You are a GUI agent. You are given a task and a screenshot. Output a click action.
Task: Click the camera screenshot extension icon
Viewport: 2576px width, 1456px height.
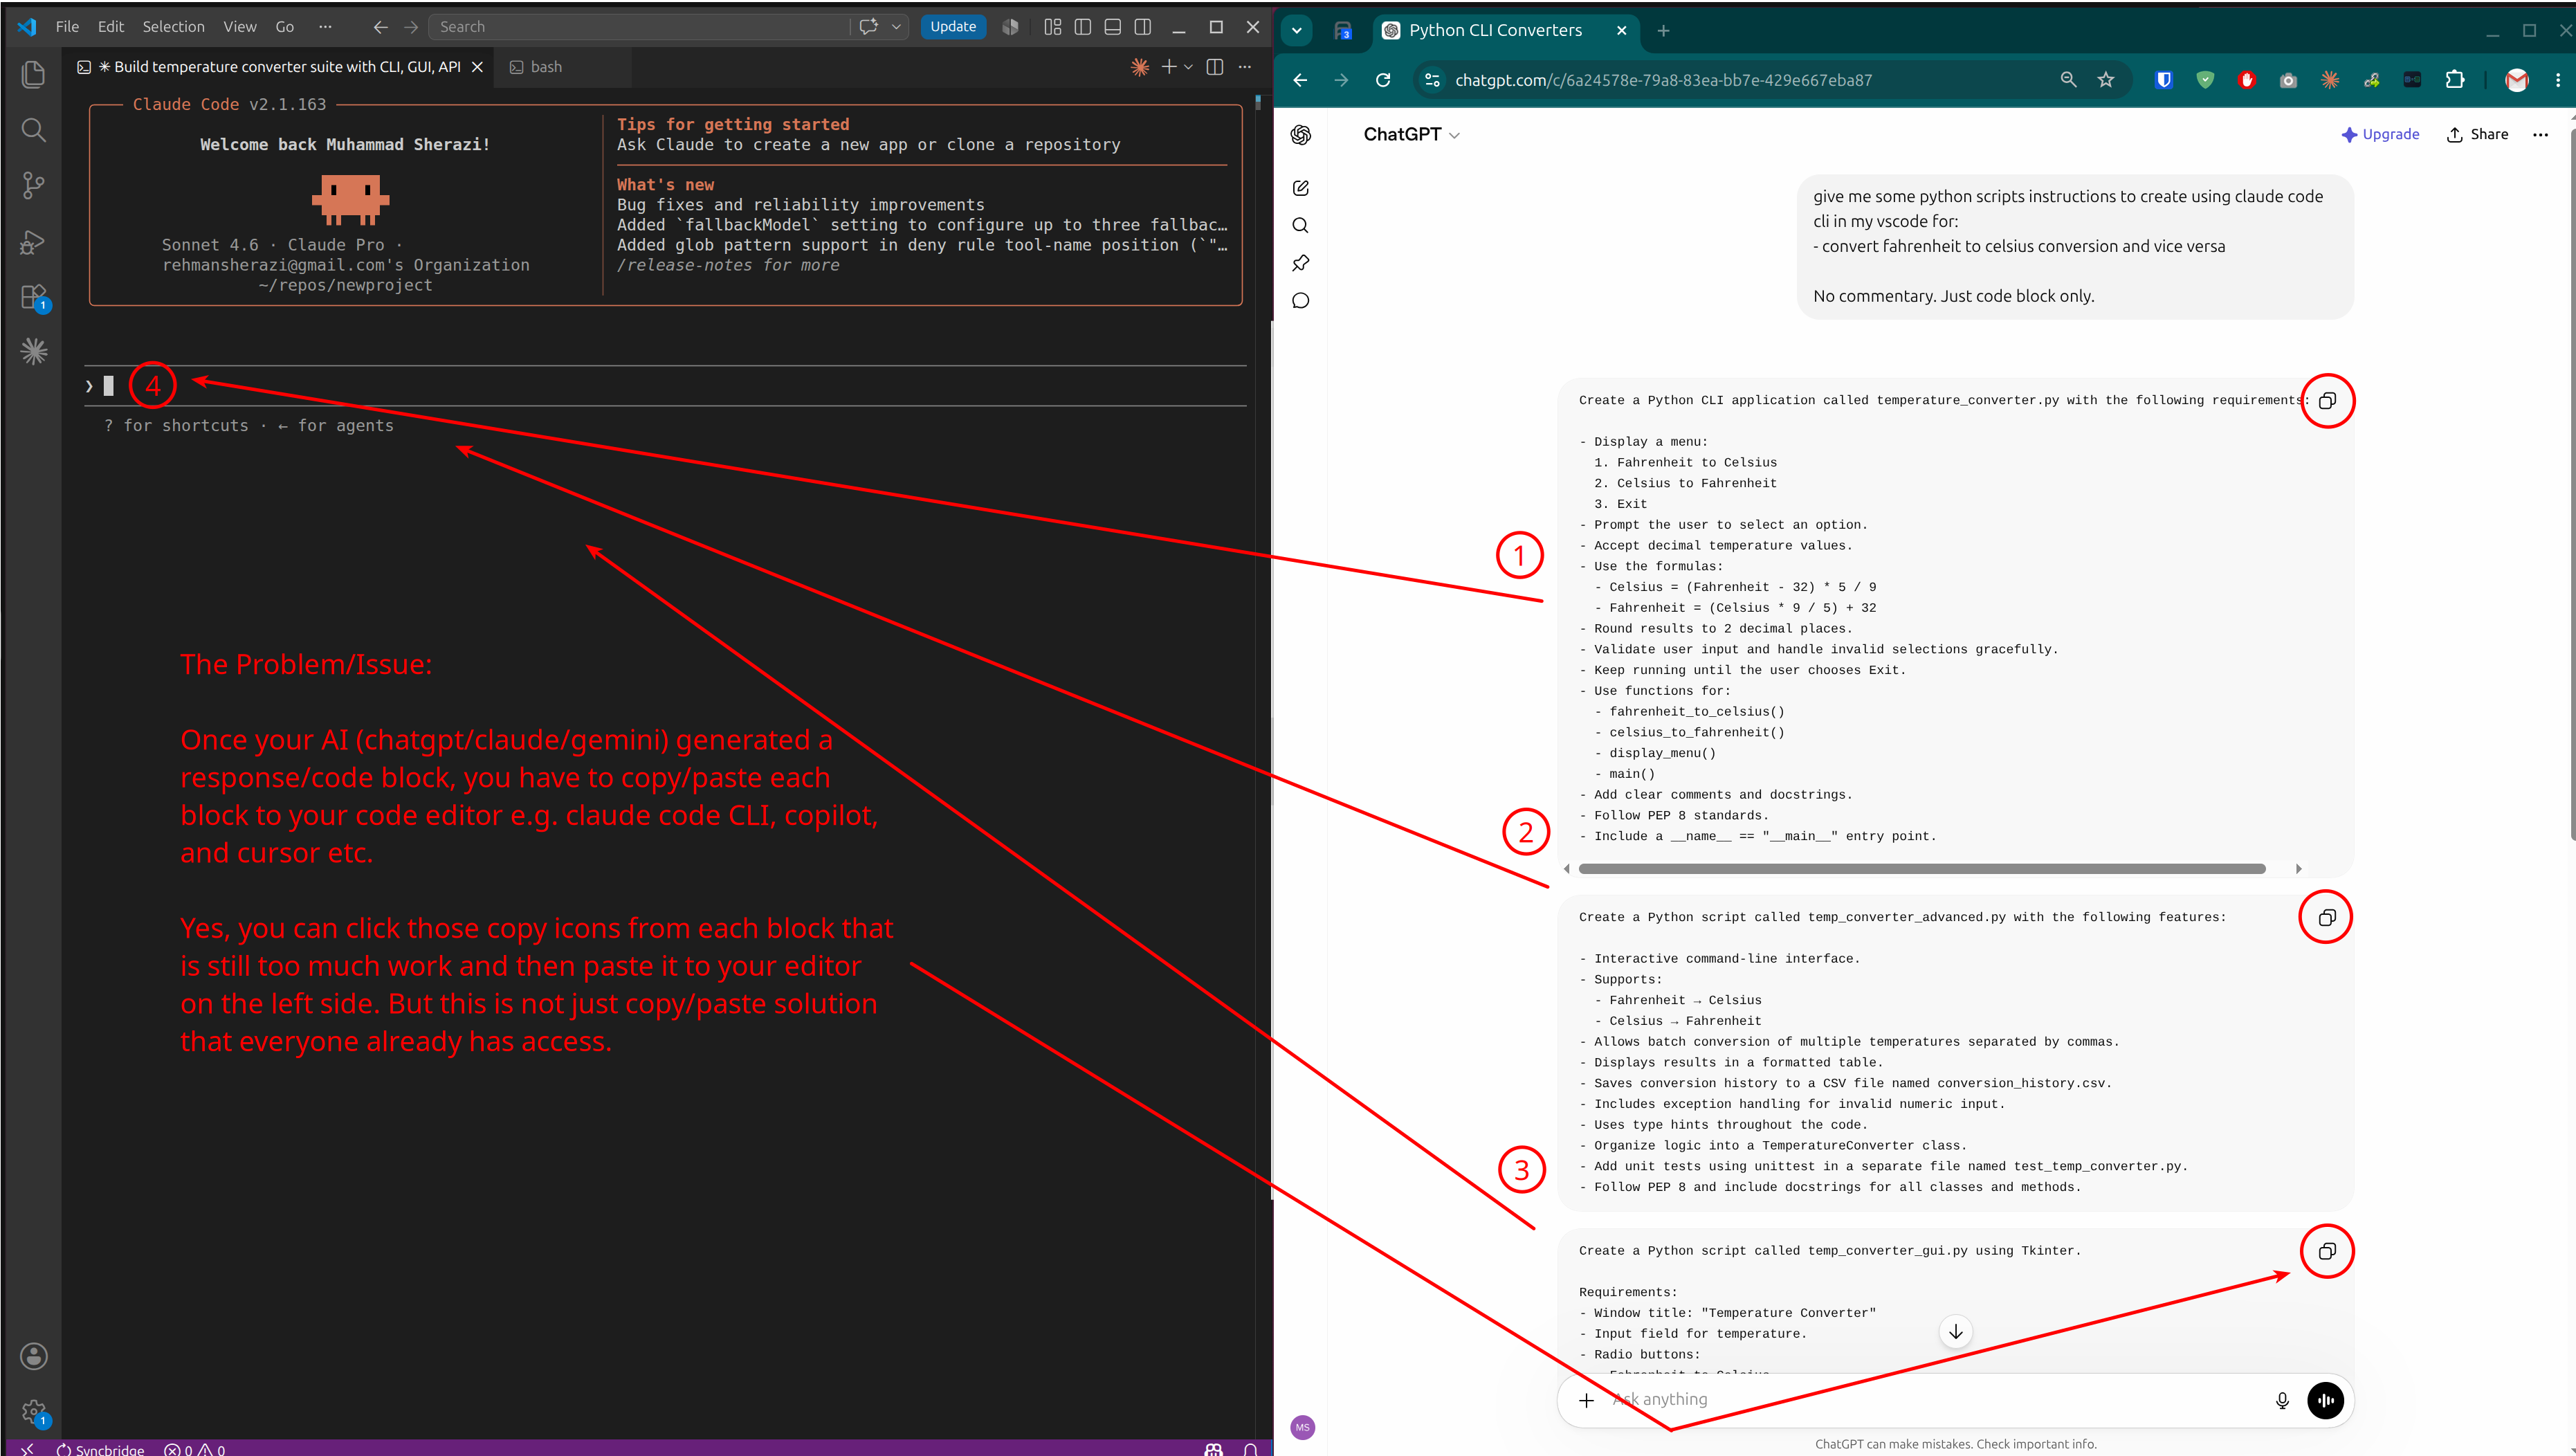pyautogui.click(x=2288, y=80)
